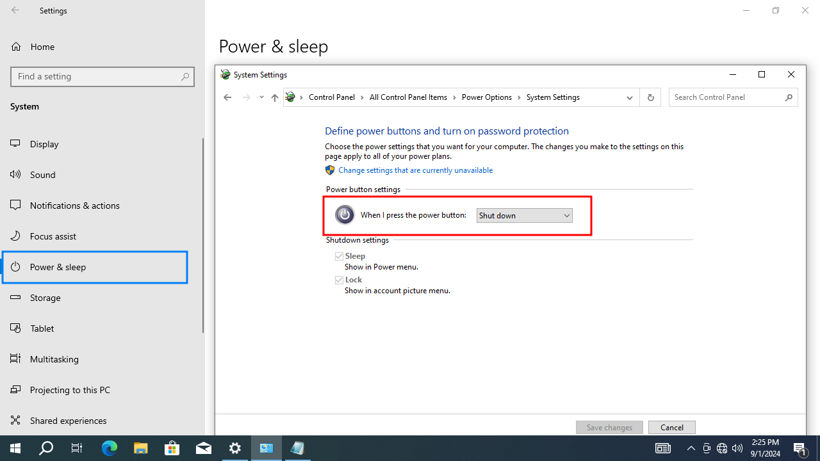Open taskbar Search

point(46,448)
